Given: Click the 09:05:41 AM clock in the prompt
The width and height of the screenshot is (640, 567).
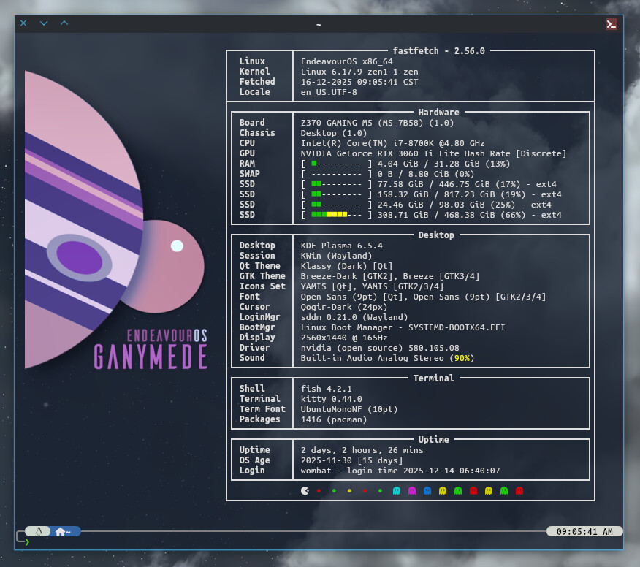Looking at the screenshot, I should (584, 531).
